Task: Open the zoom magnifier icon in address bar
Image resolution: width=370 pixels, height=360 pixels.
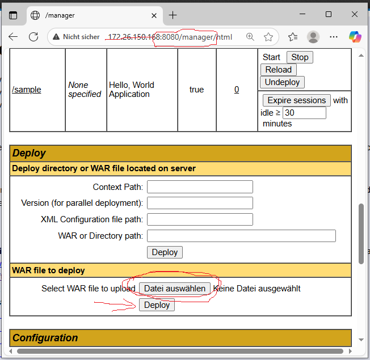Action: pyautogui.click(x=250, y=37)
